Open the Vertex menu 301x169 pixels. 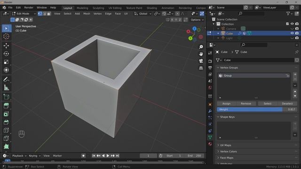point(97,14)
